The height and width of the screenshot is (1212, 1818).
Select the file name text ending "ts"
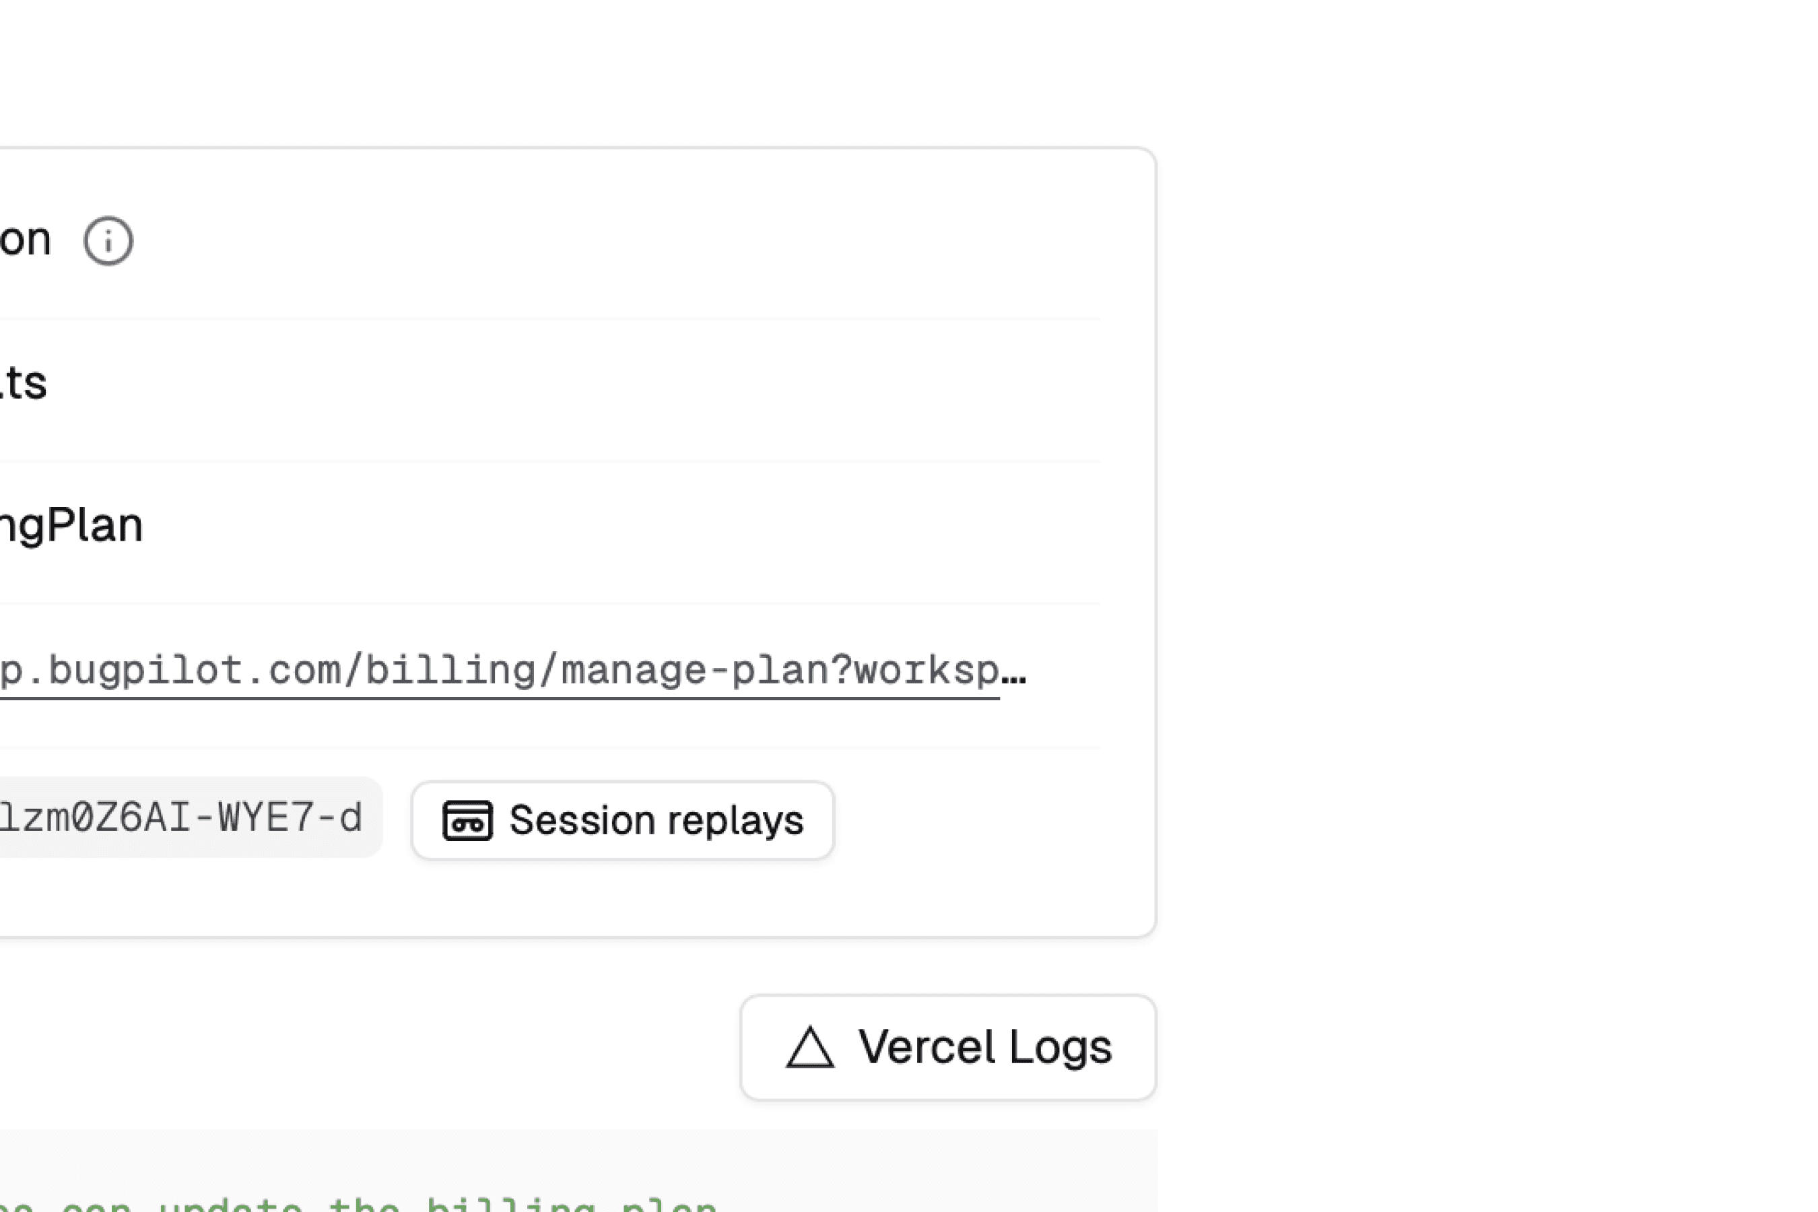tap(25, 382)
